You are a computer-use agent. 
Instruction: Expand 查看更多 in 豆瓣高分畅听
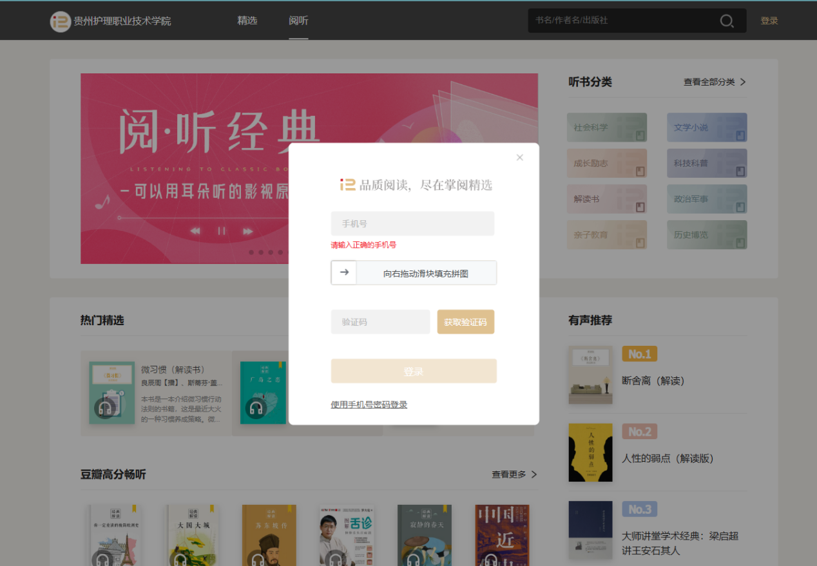(514, 475)
